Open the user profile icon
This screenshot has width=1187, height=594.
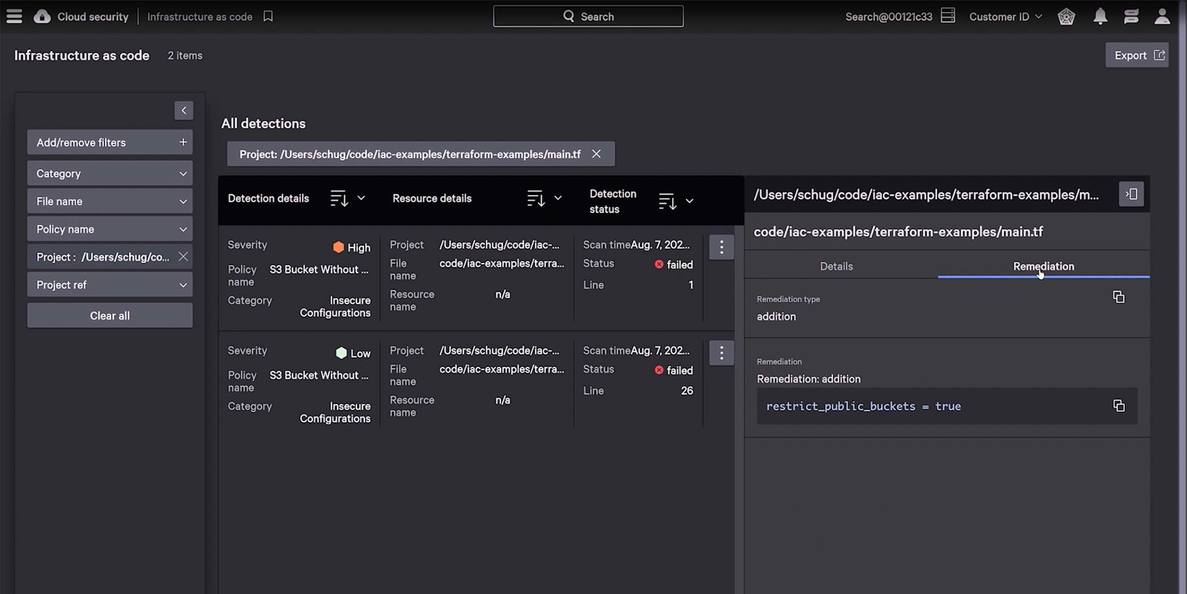(1162, 16)
